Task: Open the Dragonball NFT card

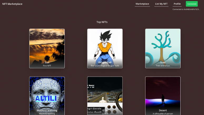Action: 105,48
